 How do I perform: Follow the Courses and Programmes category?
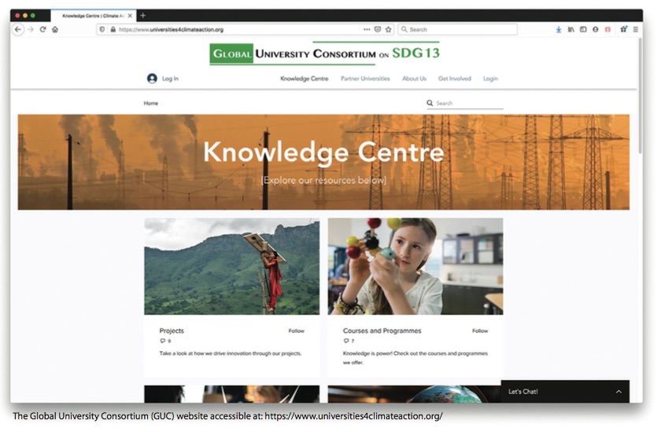[480, 331]
